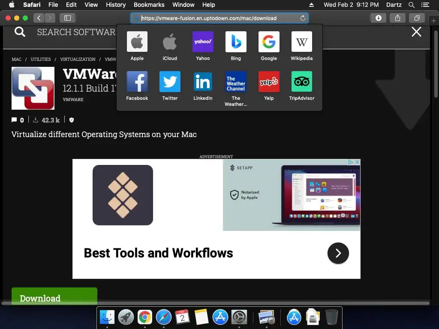
Task: Click the ad's next arrow button
Action: (x=338, y=253)
